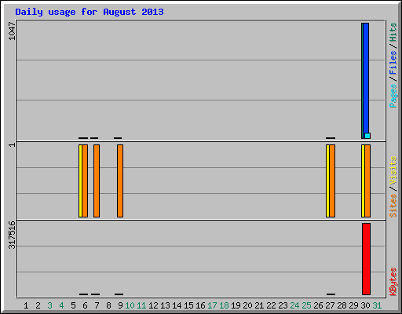Click day label 19 on the x-axis
This screenshot has width=402, height=314.
(x=236, y=305)
